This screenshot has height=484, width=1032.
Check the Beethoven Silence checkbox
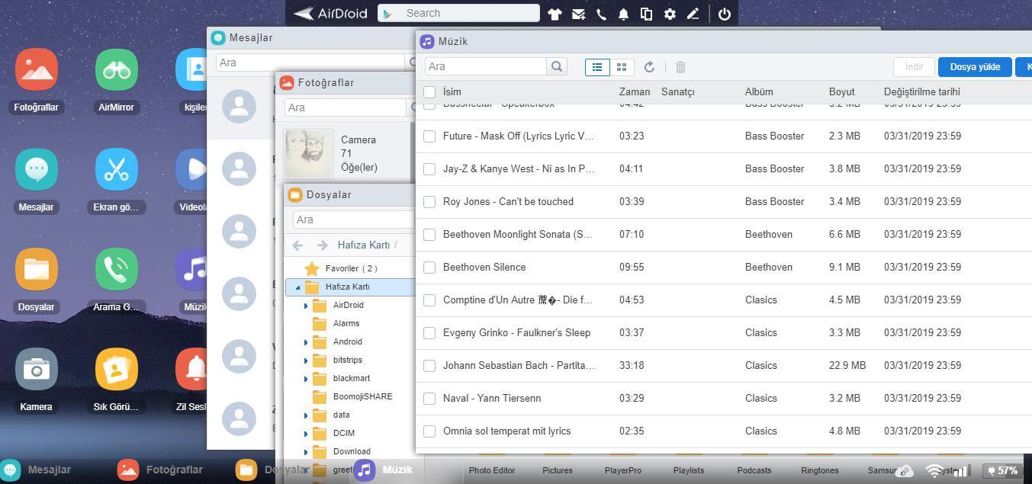coord(429,268)
